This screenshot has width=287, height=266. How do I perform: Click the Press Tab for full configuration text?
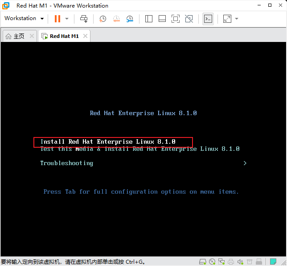pos(141,192)
